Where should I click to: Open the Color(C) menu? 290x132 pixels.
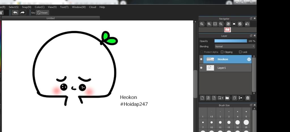click(40, 7)
